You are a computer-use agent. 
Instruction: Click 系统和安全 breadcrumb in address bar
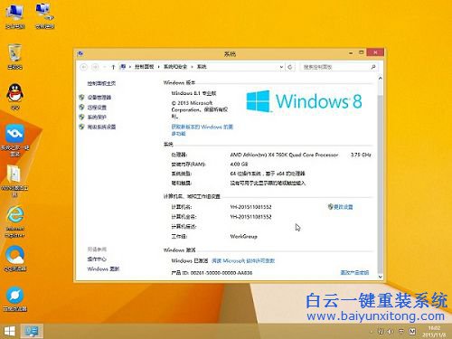coord(175,67)
